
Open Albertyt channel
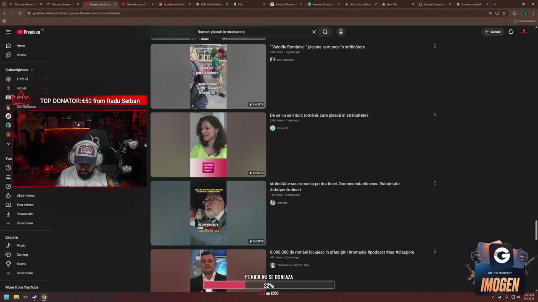(282, 203)
